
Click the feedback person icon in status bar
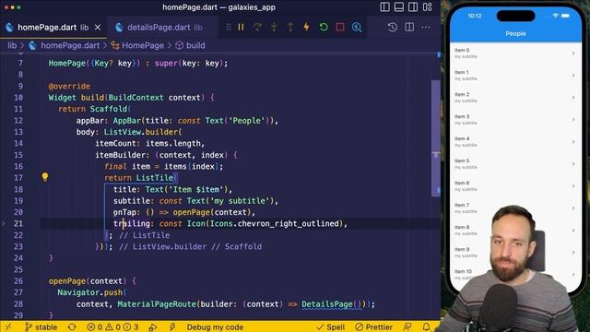point(407,327)
